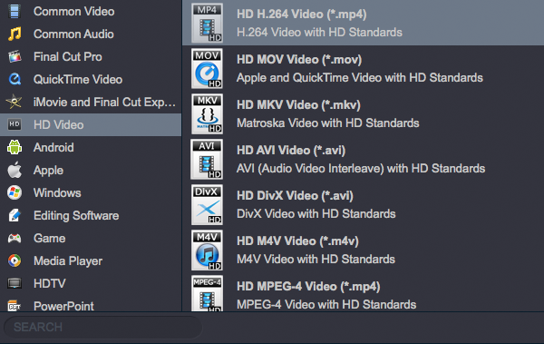The width and height of the screenshot is (544, 344).
Task: Click the Common Audio music note icon
Action: (x=15, y=34)
